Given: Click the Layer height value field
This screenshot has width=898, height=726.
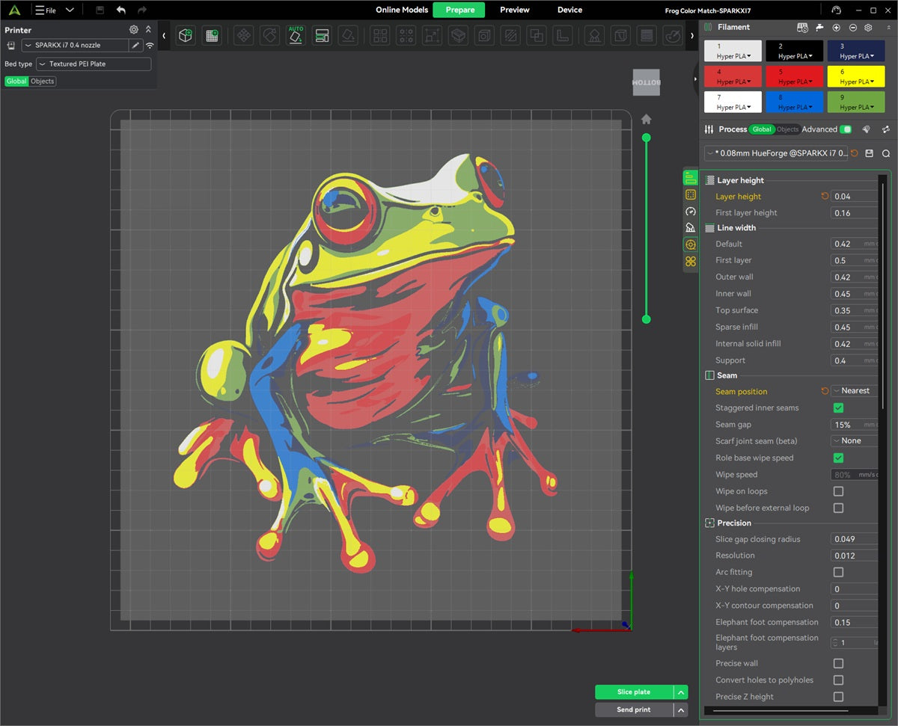Looking at the screenshot, I should [855, 197].
